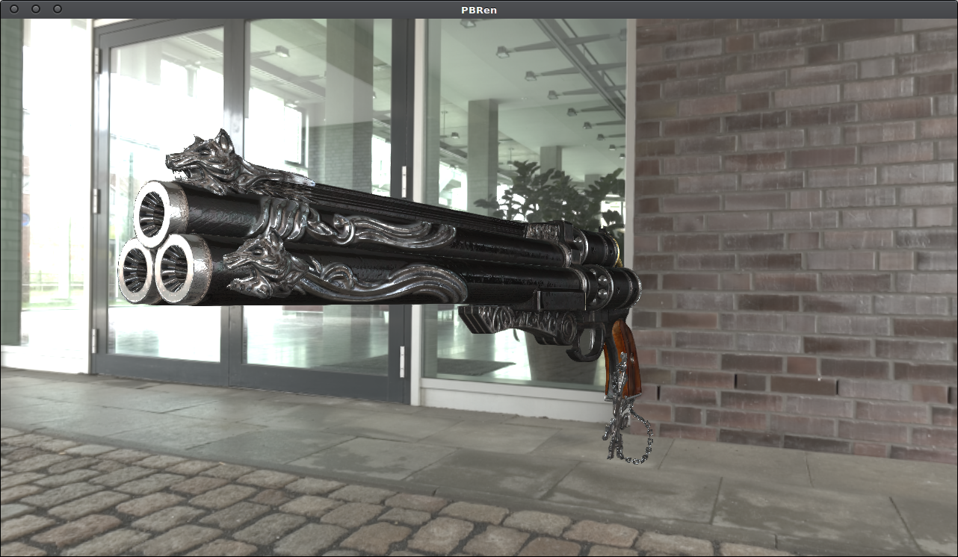Click the round bolts on the receiver
The height and width of the screenshot is (557, 958).
(599, 283)
